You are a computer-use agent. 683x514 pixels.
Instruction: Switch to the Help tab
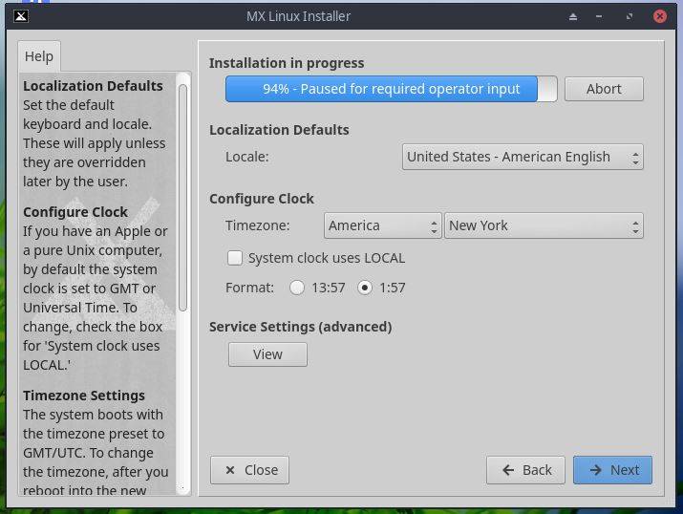[39, 56]
